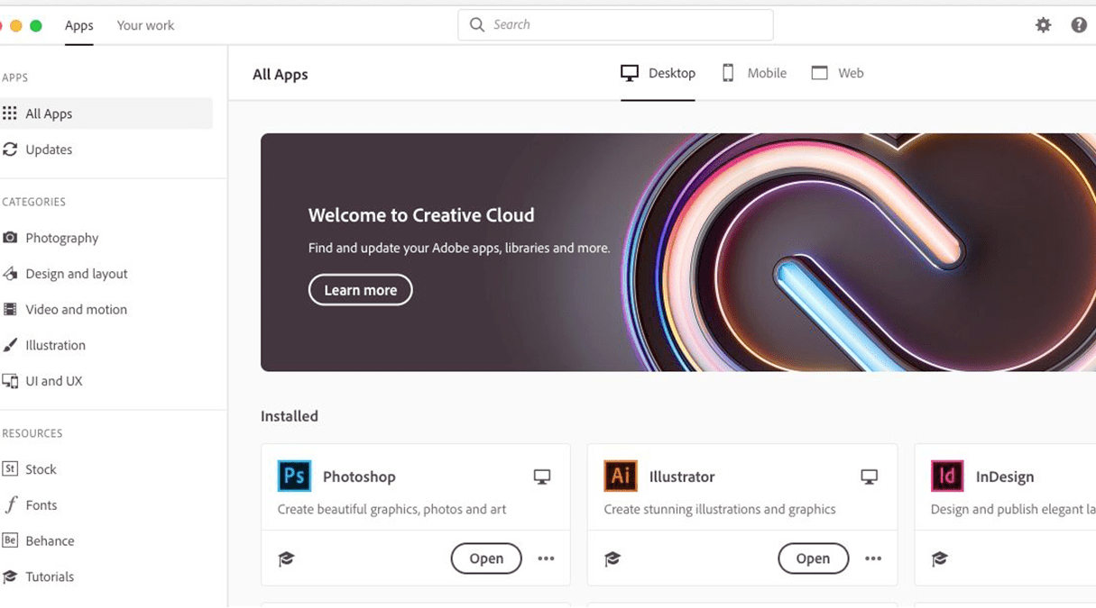Click the macOS green maximize window button
Viewport: 1096px width, 608px height.
pos(36,25)
